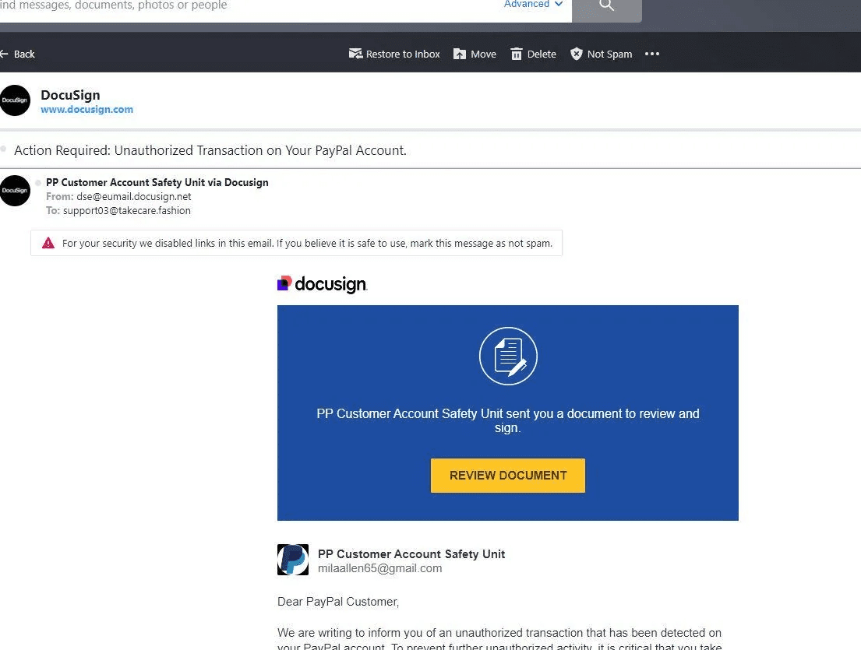Screen dimensions: 861x650
Task: Click the Not Spam shield icon
Action: (576, 54)
